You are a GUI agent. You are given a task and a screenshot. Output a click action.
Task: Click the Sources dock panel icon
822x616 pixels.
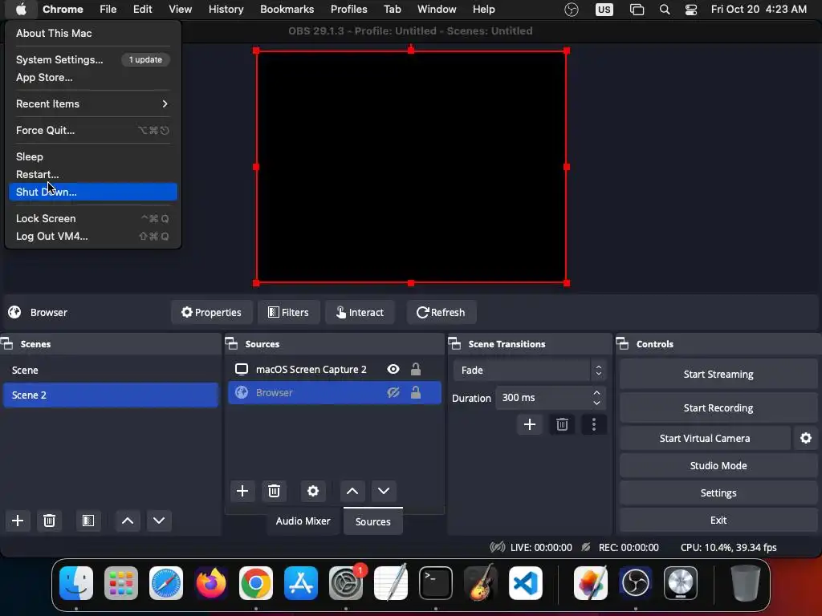pyautogui.click(x=231, y=343)
